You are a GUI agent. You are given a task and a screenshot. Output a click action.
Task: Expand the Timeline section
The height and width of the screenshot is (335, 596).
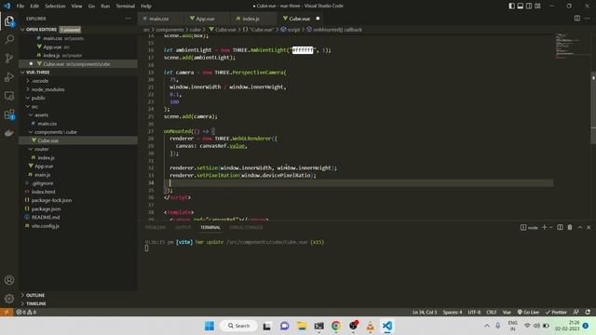[x=35, y=303]
